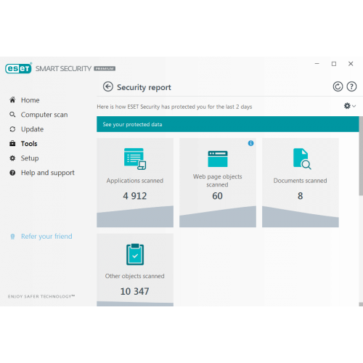This screenshot has width=363, height=363.
Task: Click the info icon on Web page objects tile
Action: (x=250, y=143)
